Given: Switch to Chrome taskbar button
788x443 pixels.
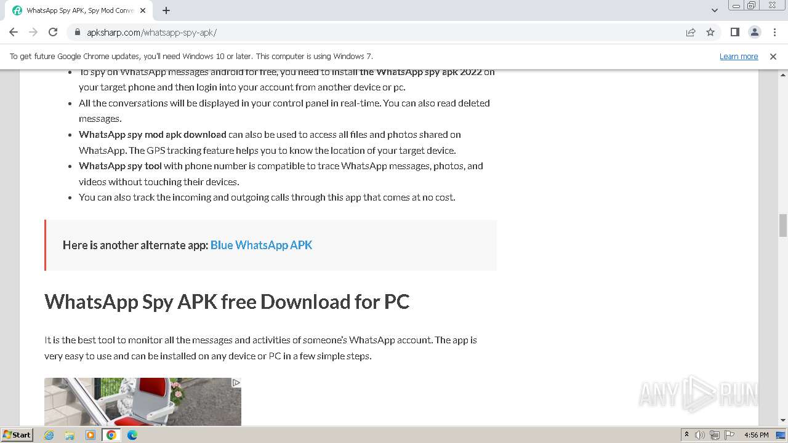Looking at the screenshot, I should coord(111,435).
